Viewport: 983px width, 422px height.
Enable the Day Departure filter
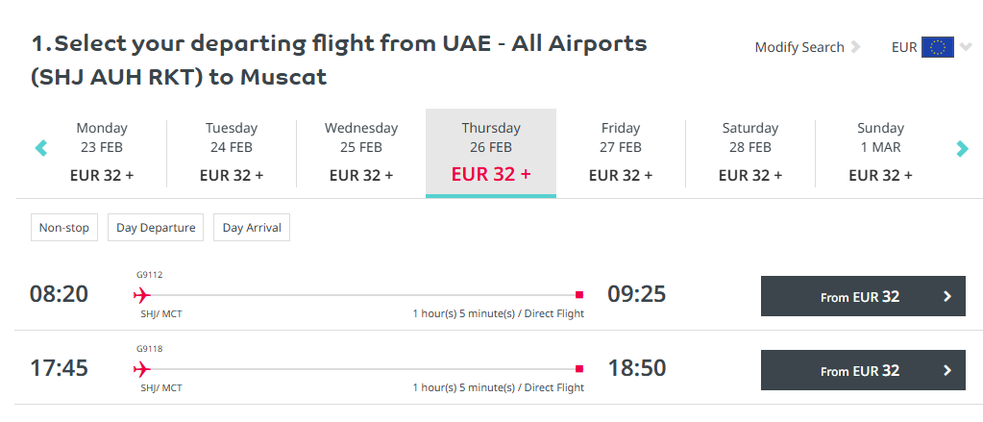[x=156, y=228]
